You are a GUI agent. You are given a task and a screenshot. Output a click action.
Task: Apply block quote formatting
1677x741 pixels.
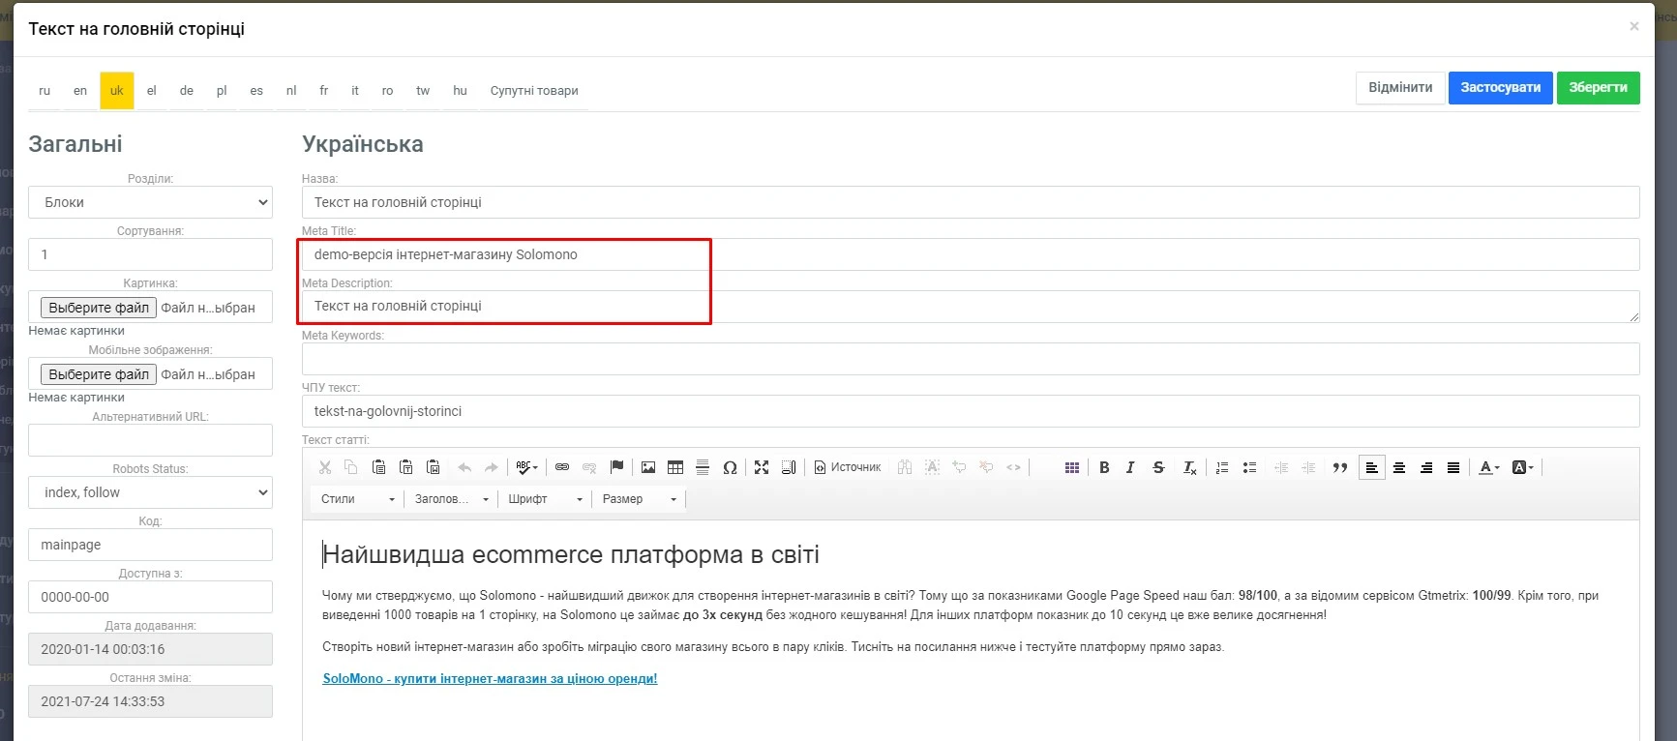point(1340,467)
